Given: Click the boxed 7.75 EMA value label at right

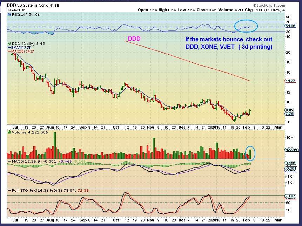Looking at the screenshot, I should pyautogui.click(x=289, y=114).
